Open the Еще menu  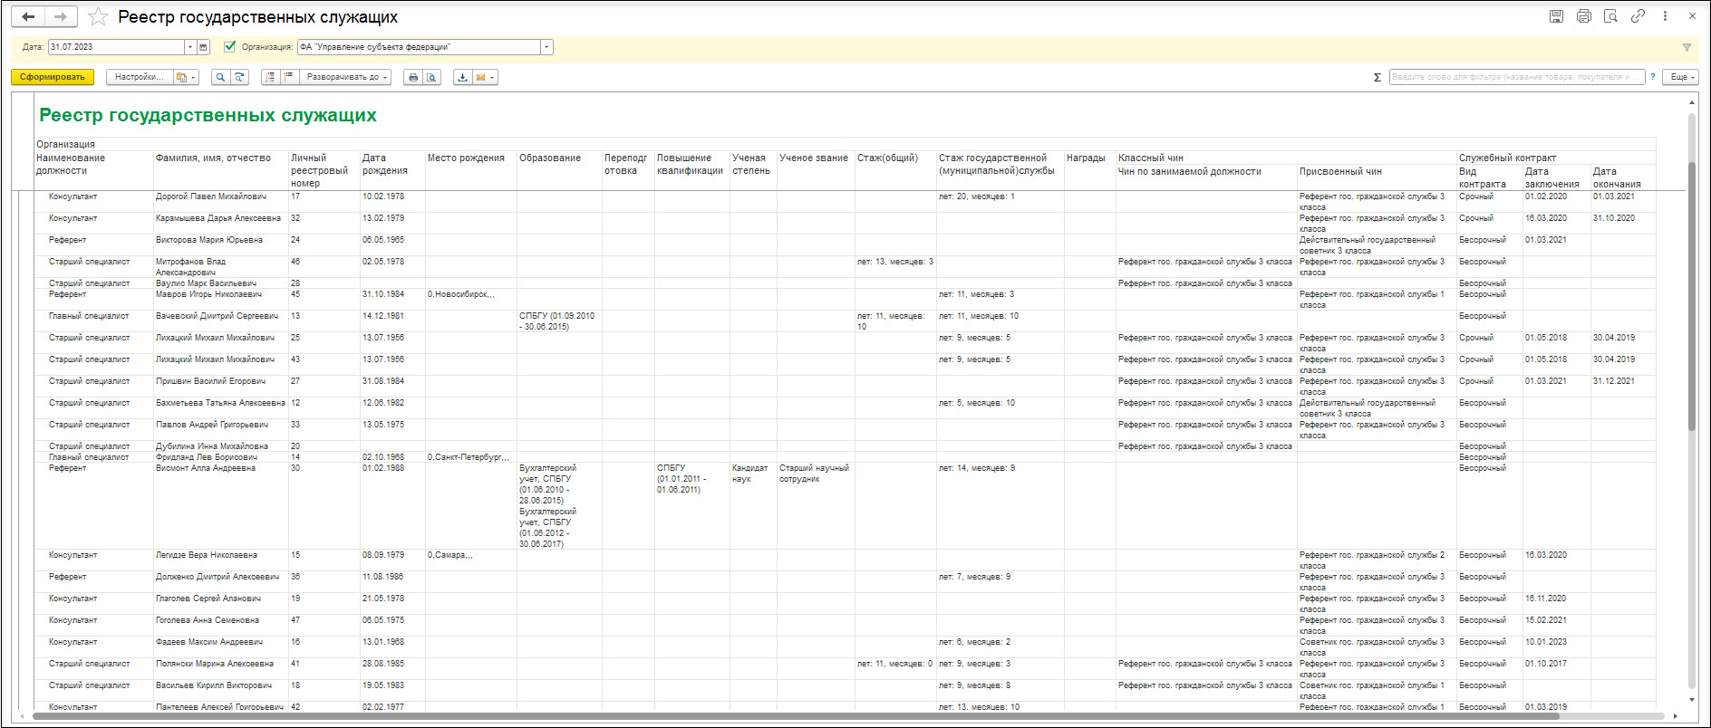(1682, 77)
